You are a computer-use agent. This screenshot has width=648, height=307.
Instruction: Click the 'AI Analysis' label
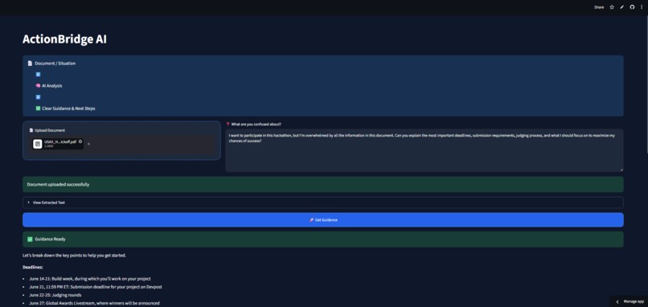pyautogui.click(x=52, y=86)
